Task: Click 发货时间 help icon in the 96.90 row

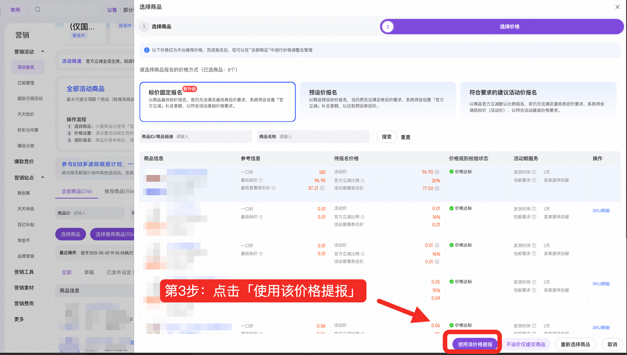Action: (x=534, y=172)
